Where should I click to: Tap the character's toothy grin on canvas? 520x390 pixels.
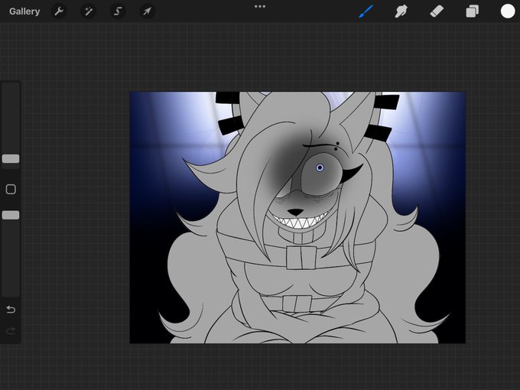[300, 222]
